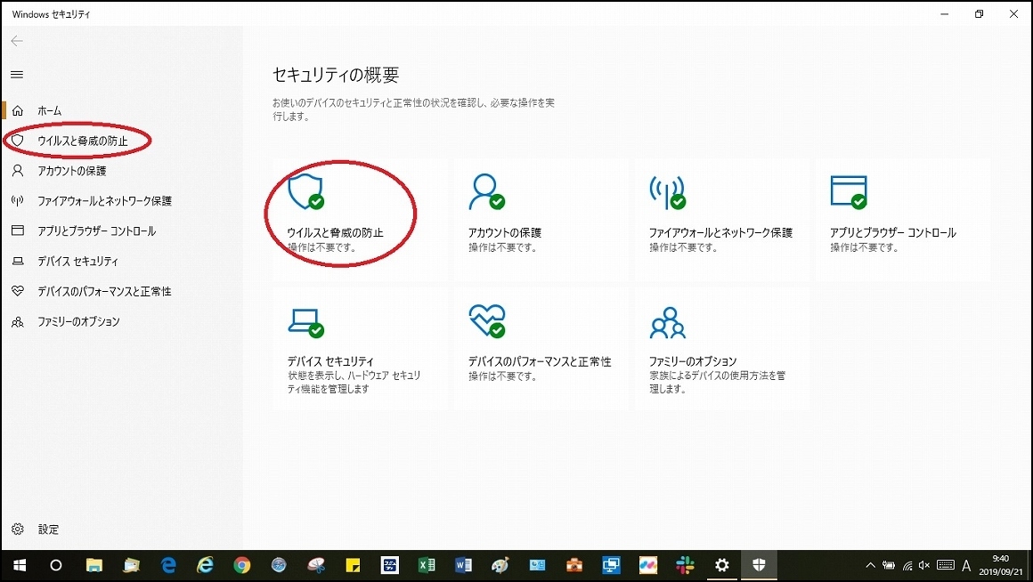Open デバイス セキュリティ in the sidebar
The image size is (1033, 582).
tap(77, 262)
